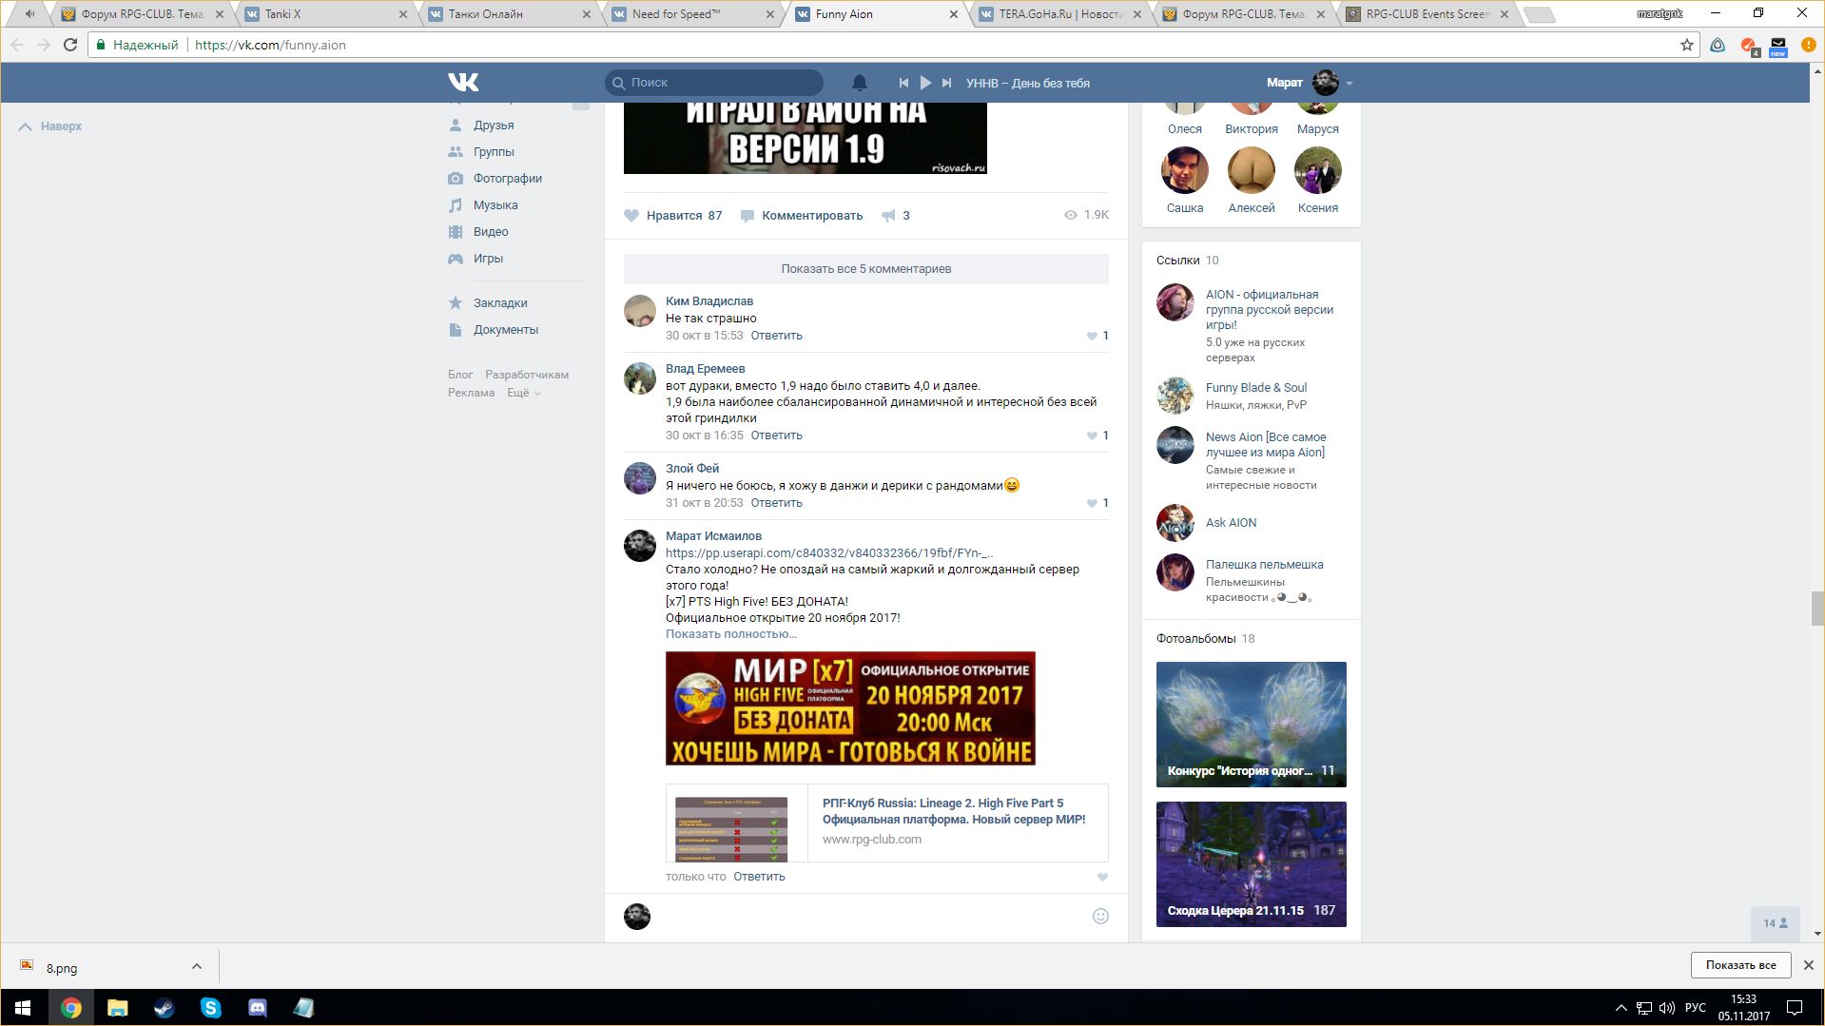Image resolution: width=1825 pixels, height=1026 pixels.
Task: Reload the page in browser
Action: tap(70, 45)
